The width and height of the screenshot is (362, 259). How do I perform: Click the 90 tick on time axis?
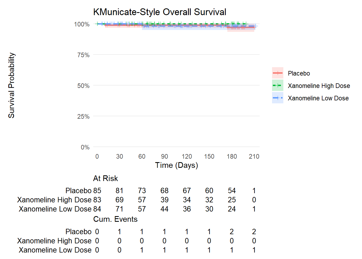(x=164, y=156)
